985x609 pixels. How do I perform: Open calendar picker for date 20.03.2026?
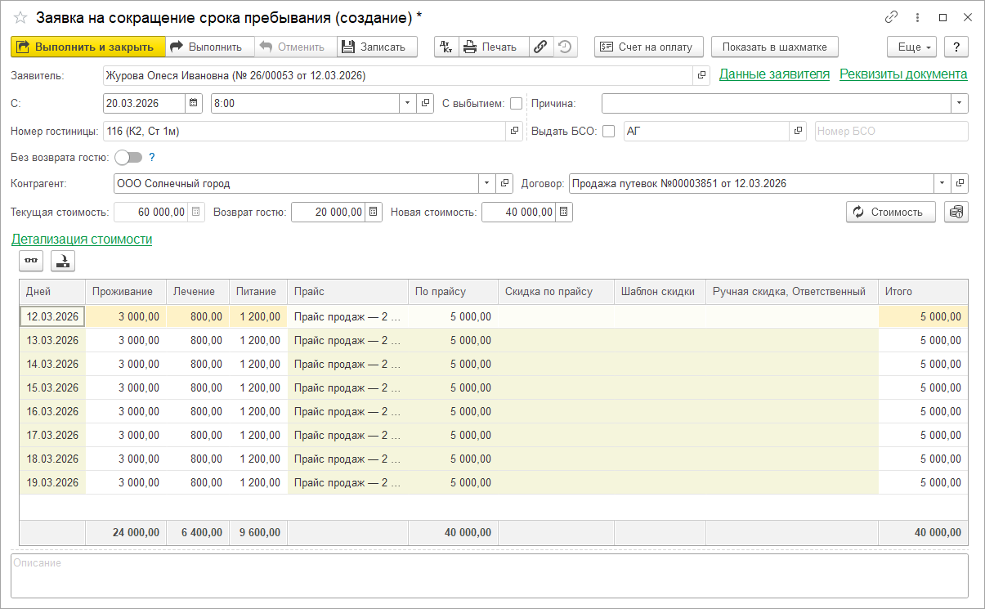(x=194, y=103)
